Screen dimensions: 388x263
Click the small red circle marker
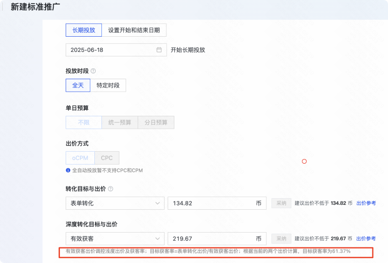(304, 161)
